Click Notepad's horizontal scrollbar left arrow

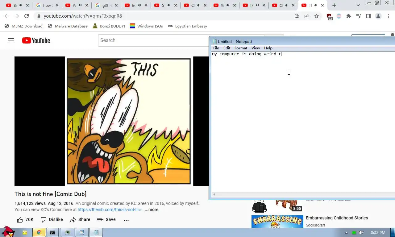(214, 194)
